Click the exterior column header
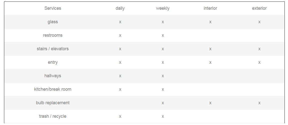288x125 pixels. point(259,8)
